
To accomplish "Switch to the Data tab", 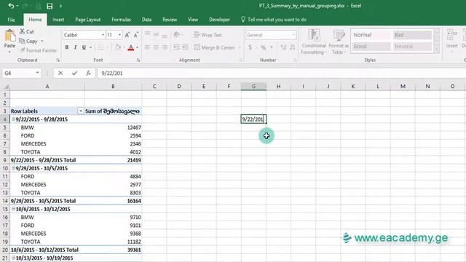I will pos(146,20).
